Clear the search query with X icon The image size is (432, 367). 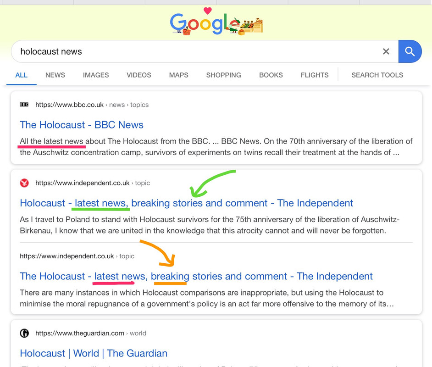click(386, 51)
